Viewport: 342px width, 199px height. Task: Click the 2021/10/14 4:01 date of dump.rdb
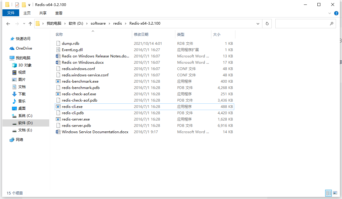point(148,44)
